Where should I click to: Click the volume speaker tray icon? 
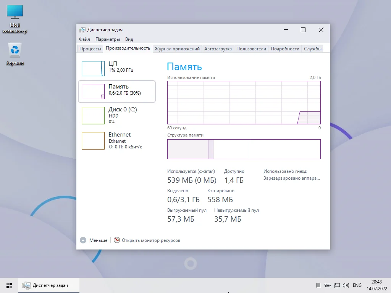pos(346,285)
